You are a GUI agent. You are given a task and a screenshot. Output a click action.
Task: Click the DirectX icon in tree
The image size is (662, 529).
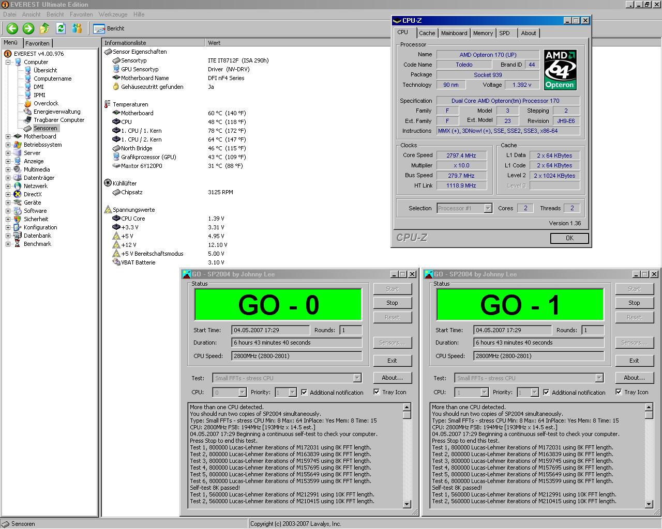pyautogui.click(x=18, y=194)
